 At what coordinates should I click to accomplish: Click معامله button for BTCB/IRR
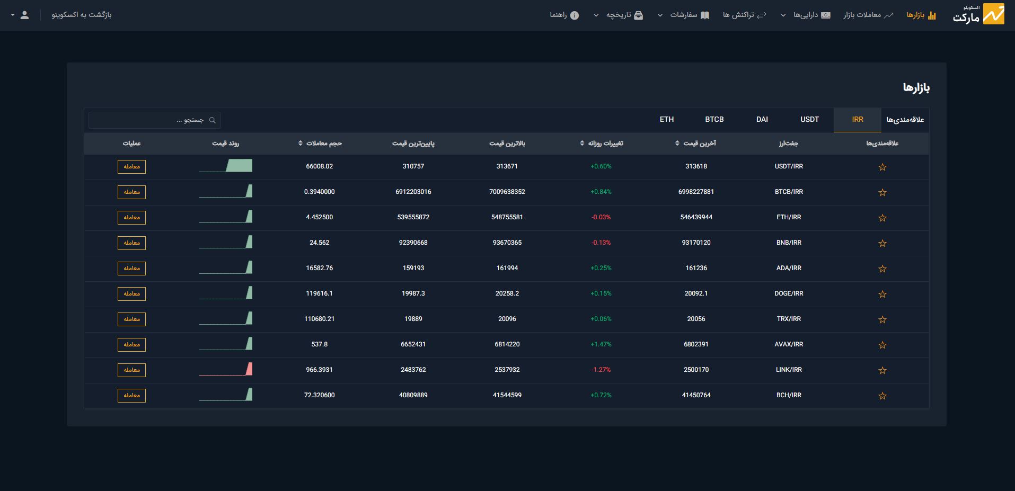131,192
